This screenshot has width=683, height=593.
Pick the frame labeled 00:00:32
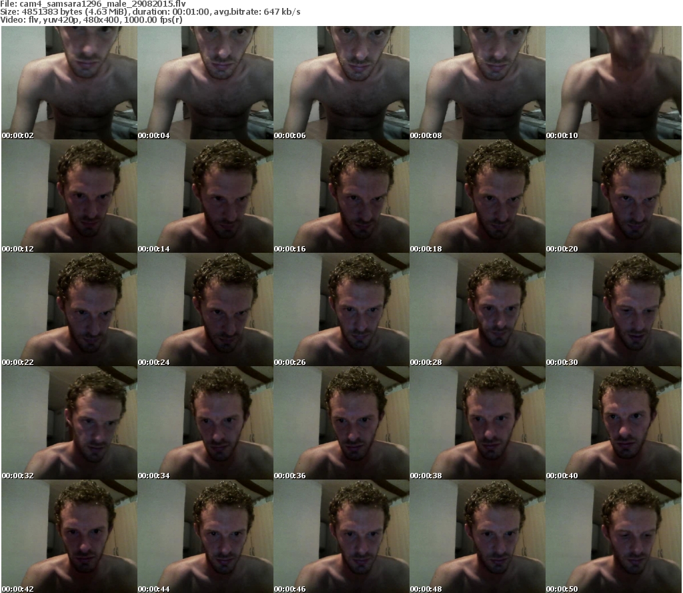pyautogui.click(x=69, y=423)
